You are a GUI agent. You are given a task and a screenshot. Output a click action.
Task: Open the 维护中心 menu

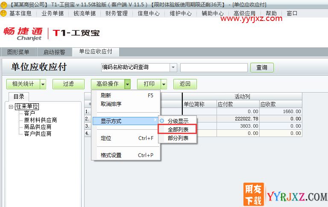181,14
